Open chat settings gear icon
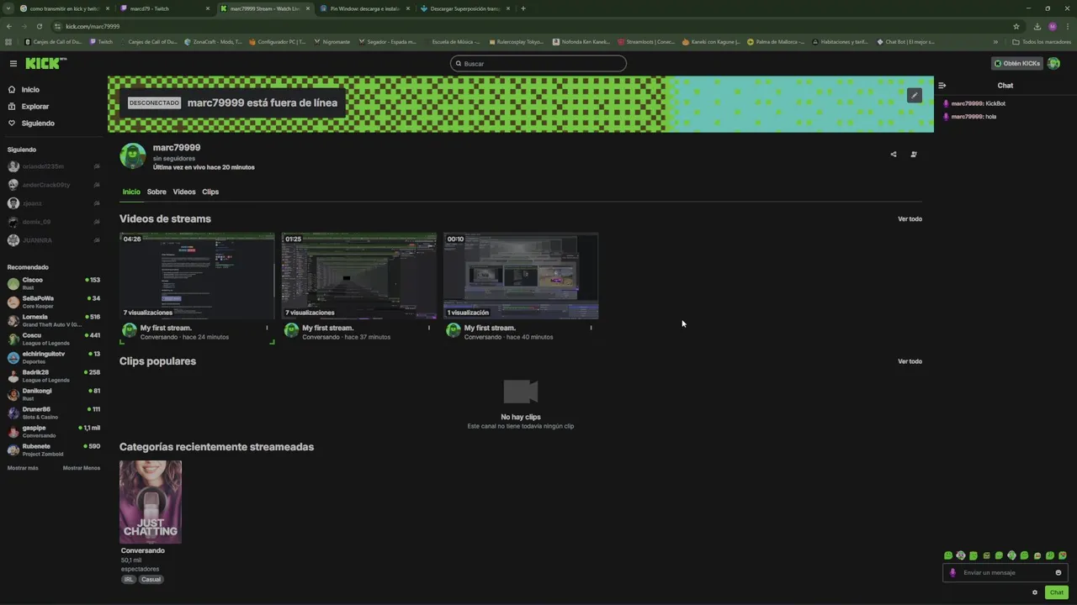The width and height of the screenshot is (1077, 605). 1035,592
